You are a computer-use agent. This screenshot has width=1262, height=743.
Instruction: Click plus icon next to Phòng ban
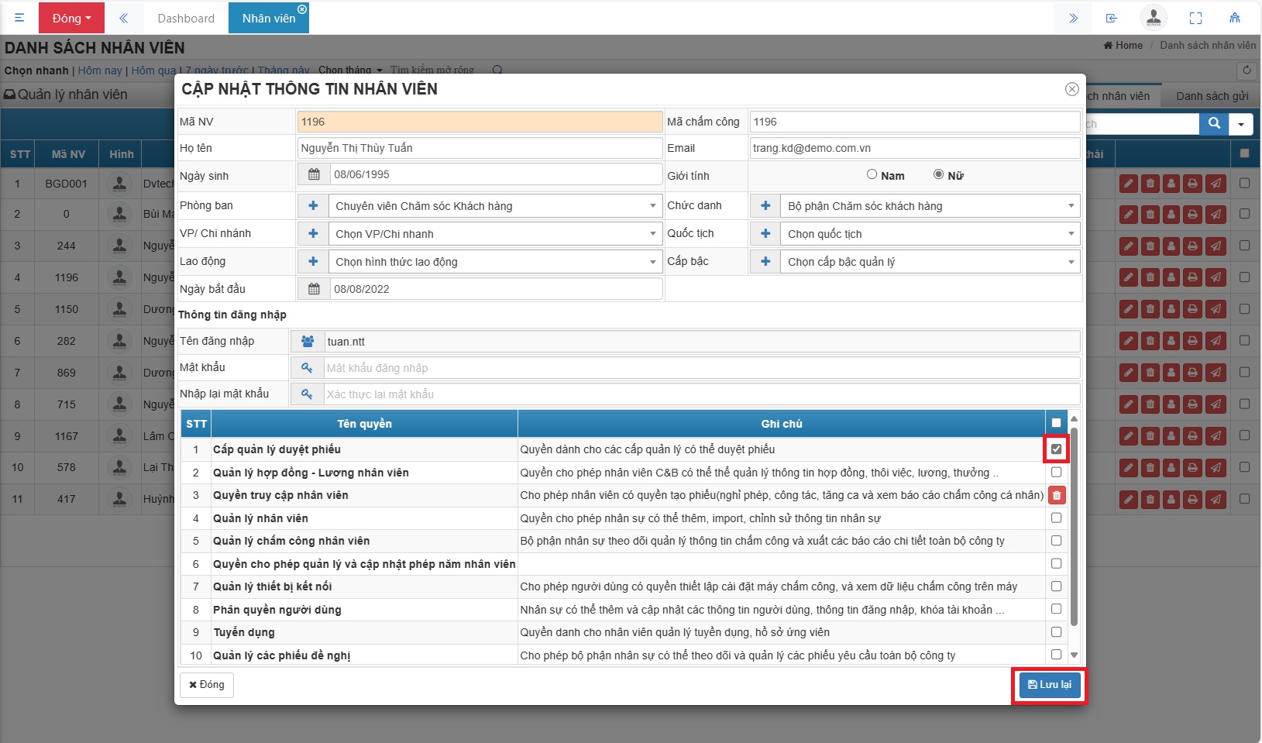pyautogui.click(x=313, y=206)
